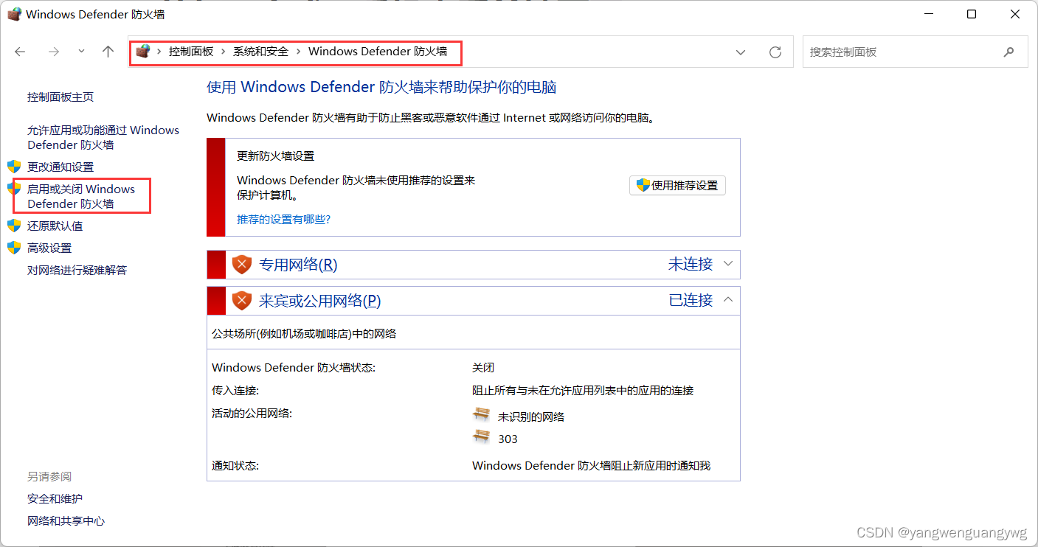This screenshot has height=547, width=1038.
Task: Open 还原默认值 link
Action: pyautogui.click(x=55, y=226)
